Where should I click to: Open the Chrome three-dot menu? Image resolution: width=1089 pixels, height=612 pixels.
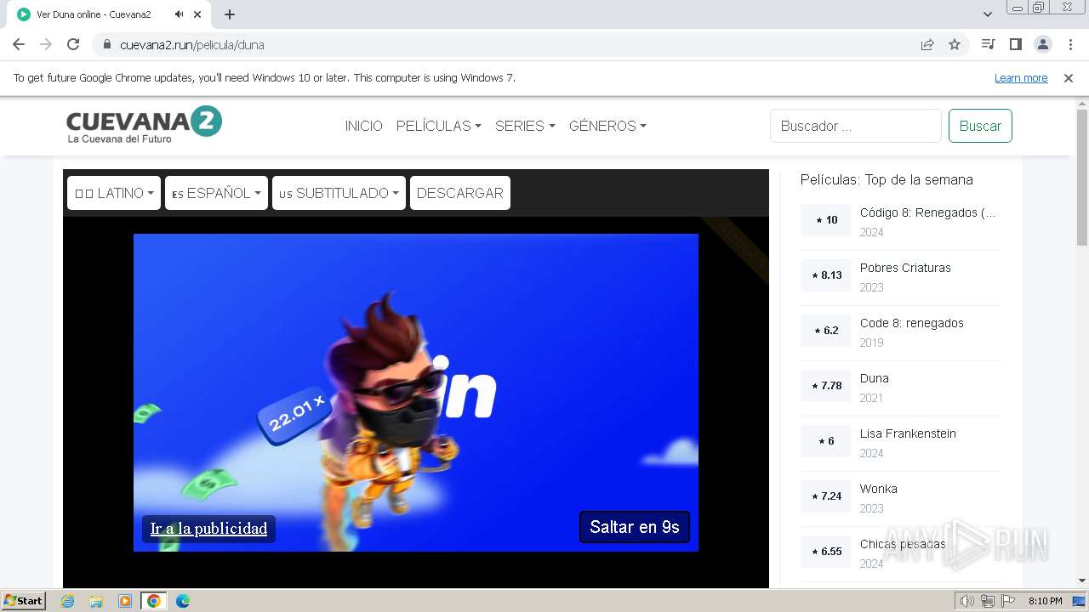click(1070, 44)
